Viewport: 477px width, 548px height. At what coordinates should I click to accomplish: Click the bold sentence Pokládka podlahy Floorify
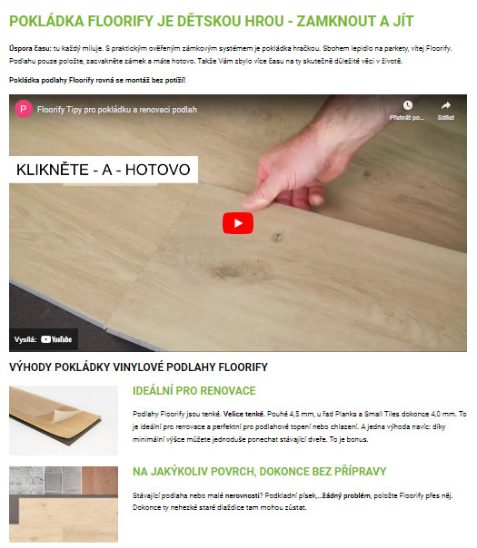point(97,81)
